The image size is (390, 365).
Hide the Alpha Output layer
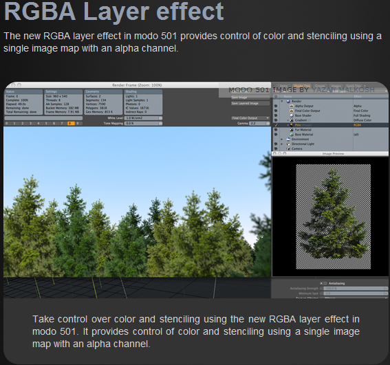point(276,106)
